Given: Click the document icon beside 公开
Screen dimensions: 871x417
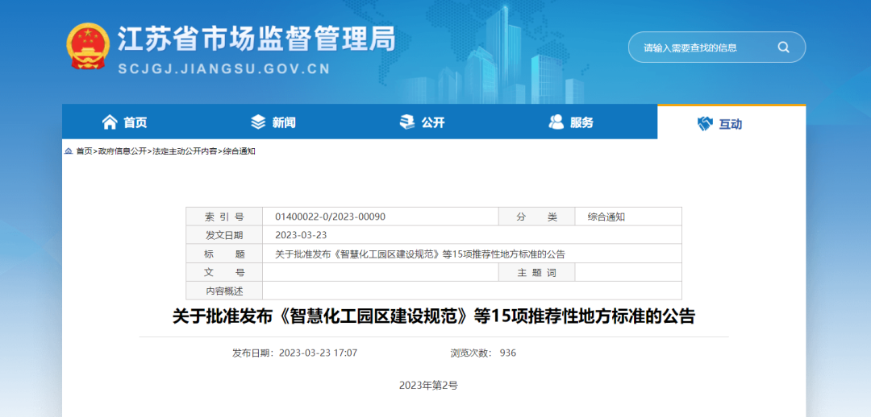Looking at the screenshot, I should pyautogui.click(x=407, y=122).
